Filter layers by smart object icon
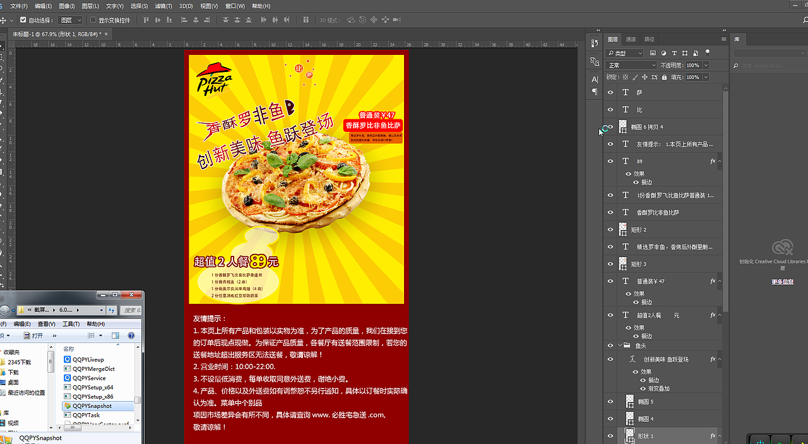 pos(696,54)
